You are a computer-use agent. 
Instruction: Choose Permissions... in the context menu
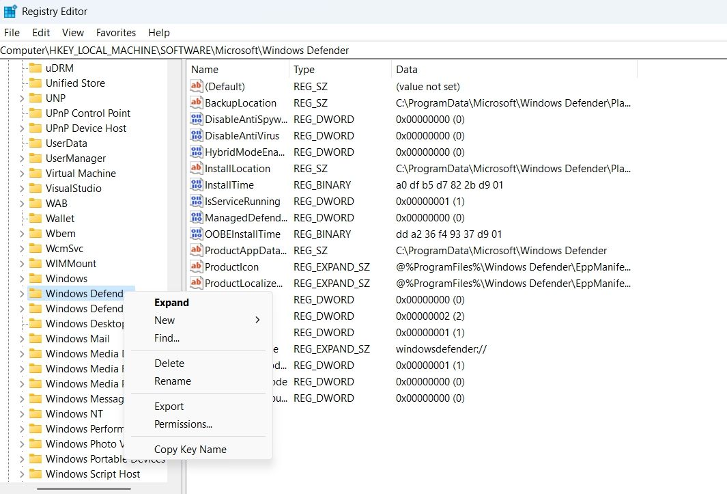(198, 424)
